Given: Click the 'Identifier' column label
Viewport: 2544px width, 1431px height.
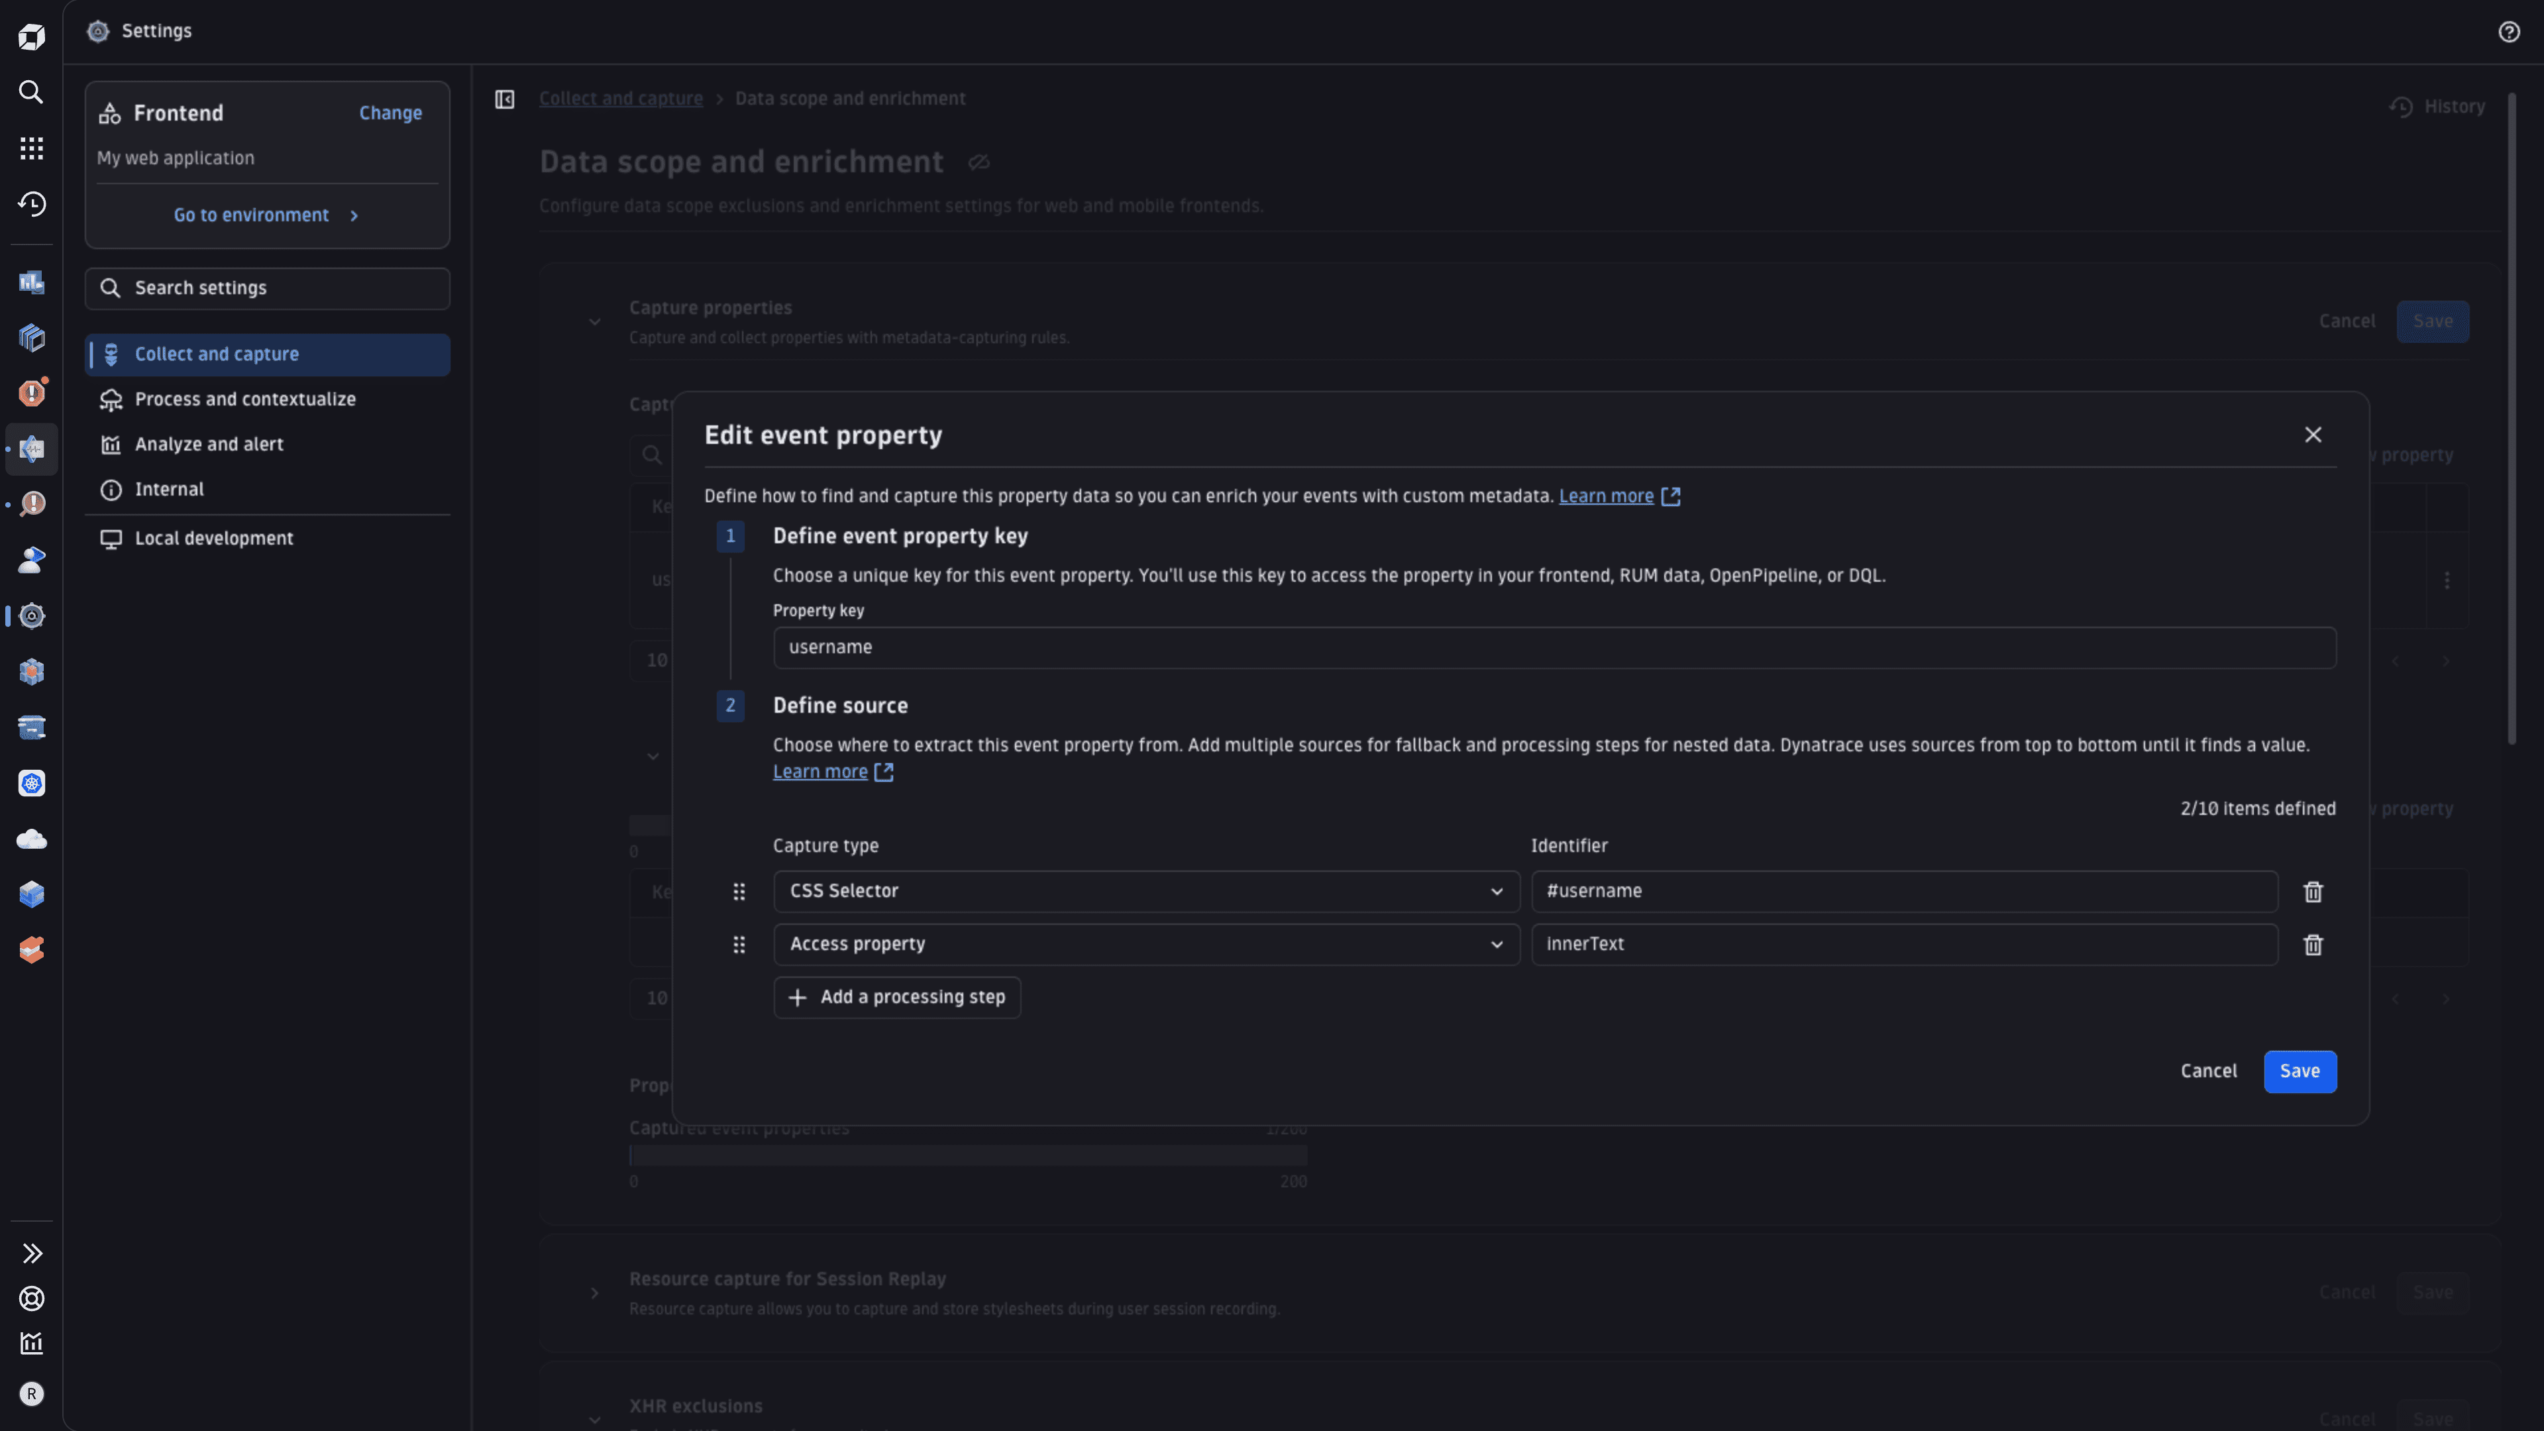Looking at the screenshot, I should pos(1568,847).
